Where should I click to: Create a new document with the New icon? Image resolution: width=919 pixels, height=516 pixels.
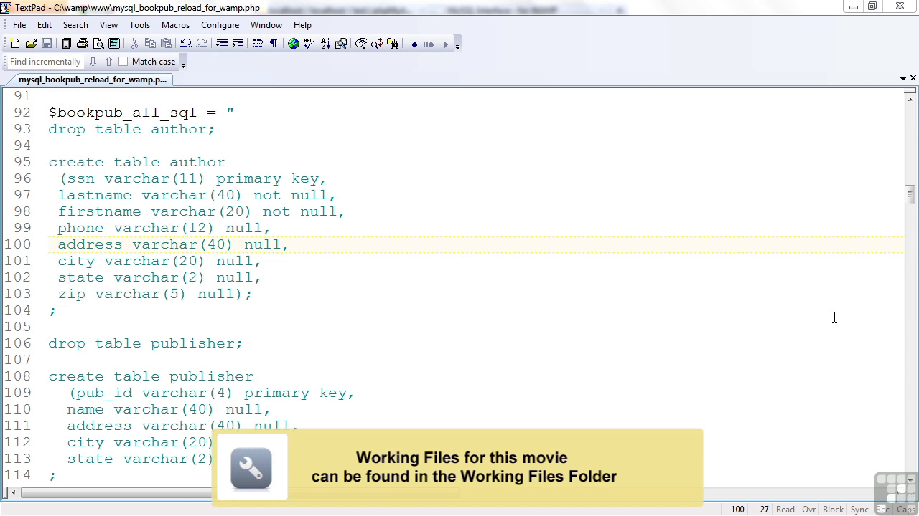15,44
